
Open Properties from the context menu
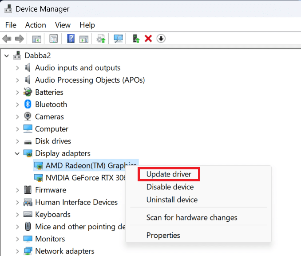(x=163, y=236)
